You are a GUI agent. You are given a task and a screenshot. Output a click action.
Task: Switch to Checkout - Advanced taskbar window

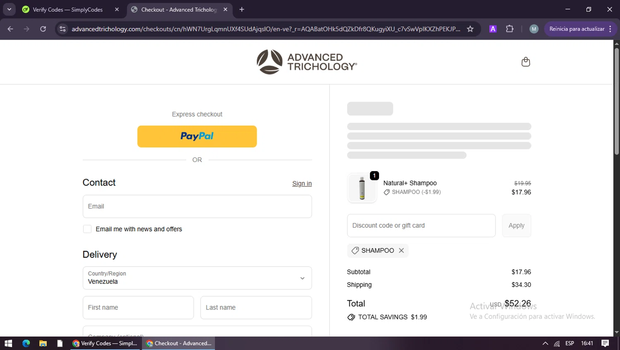tap(179, 343)
